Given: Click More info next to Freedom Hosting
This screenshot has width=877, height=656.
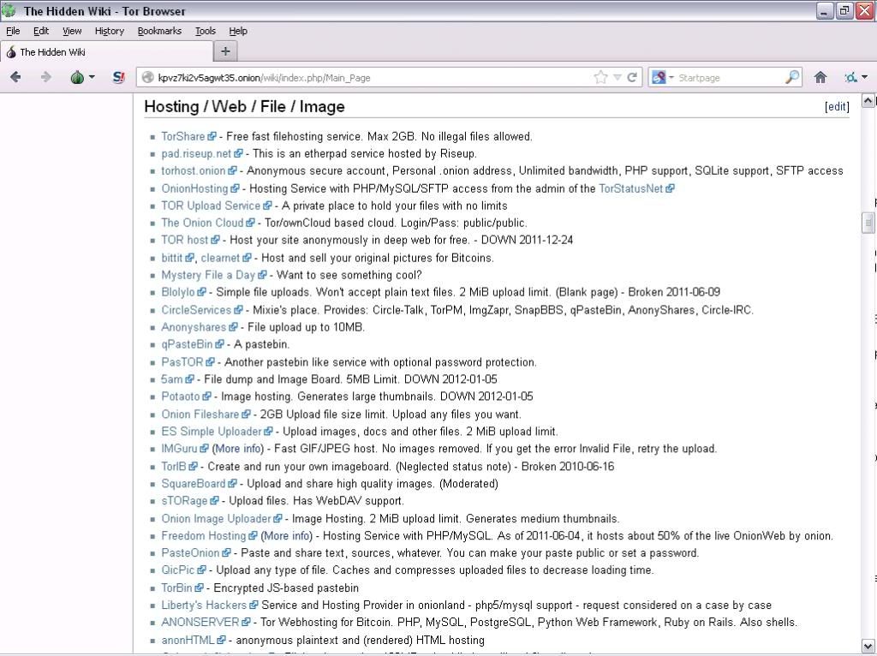Looking at the screenshot, I should click(x=287, y=536).
